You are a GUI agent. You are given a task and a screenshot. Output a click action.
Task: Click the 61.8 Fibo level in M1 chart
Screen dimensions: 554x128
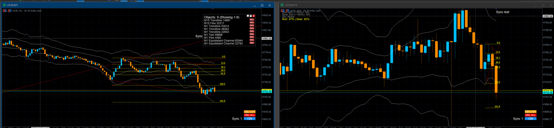tap(223, 73)
